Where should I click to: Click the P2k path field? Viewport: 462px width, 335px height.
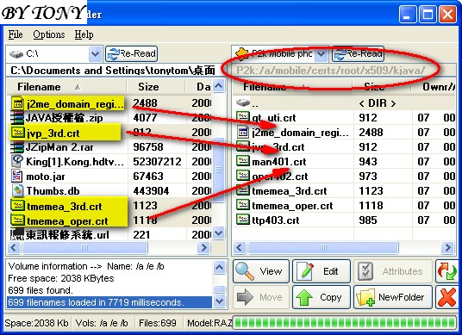[x=343, y=71]
